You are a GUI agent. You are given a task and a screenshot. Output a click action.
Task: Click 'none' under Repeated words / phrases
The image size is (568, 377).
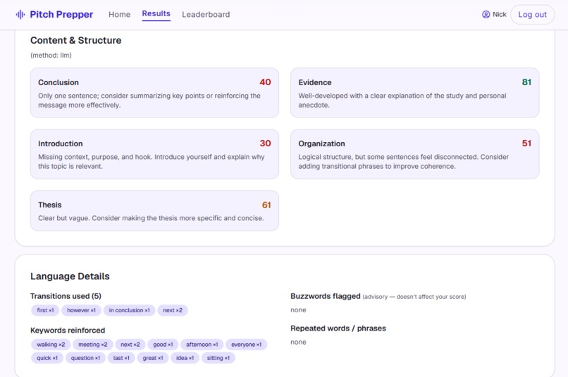click(x=298, y=342)
